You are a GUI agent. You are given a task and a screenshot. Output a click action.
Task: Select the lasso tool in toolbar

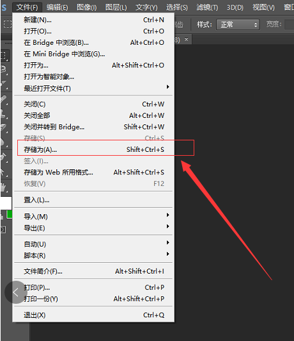(x=4, y=70)
